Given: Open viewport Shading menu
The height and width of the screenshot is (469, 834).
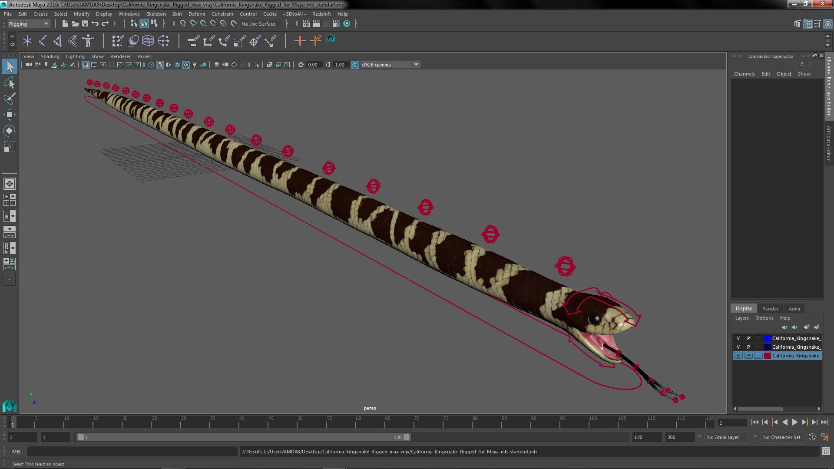Looking at the screenshot, I should tap(50, 56).
